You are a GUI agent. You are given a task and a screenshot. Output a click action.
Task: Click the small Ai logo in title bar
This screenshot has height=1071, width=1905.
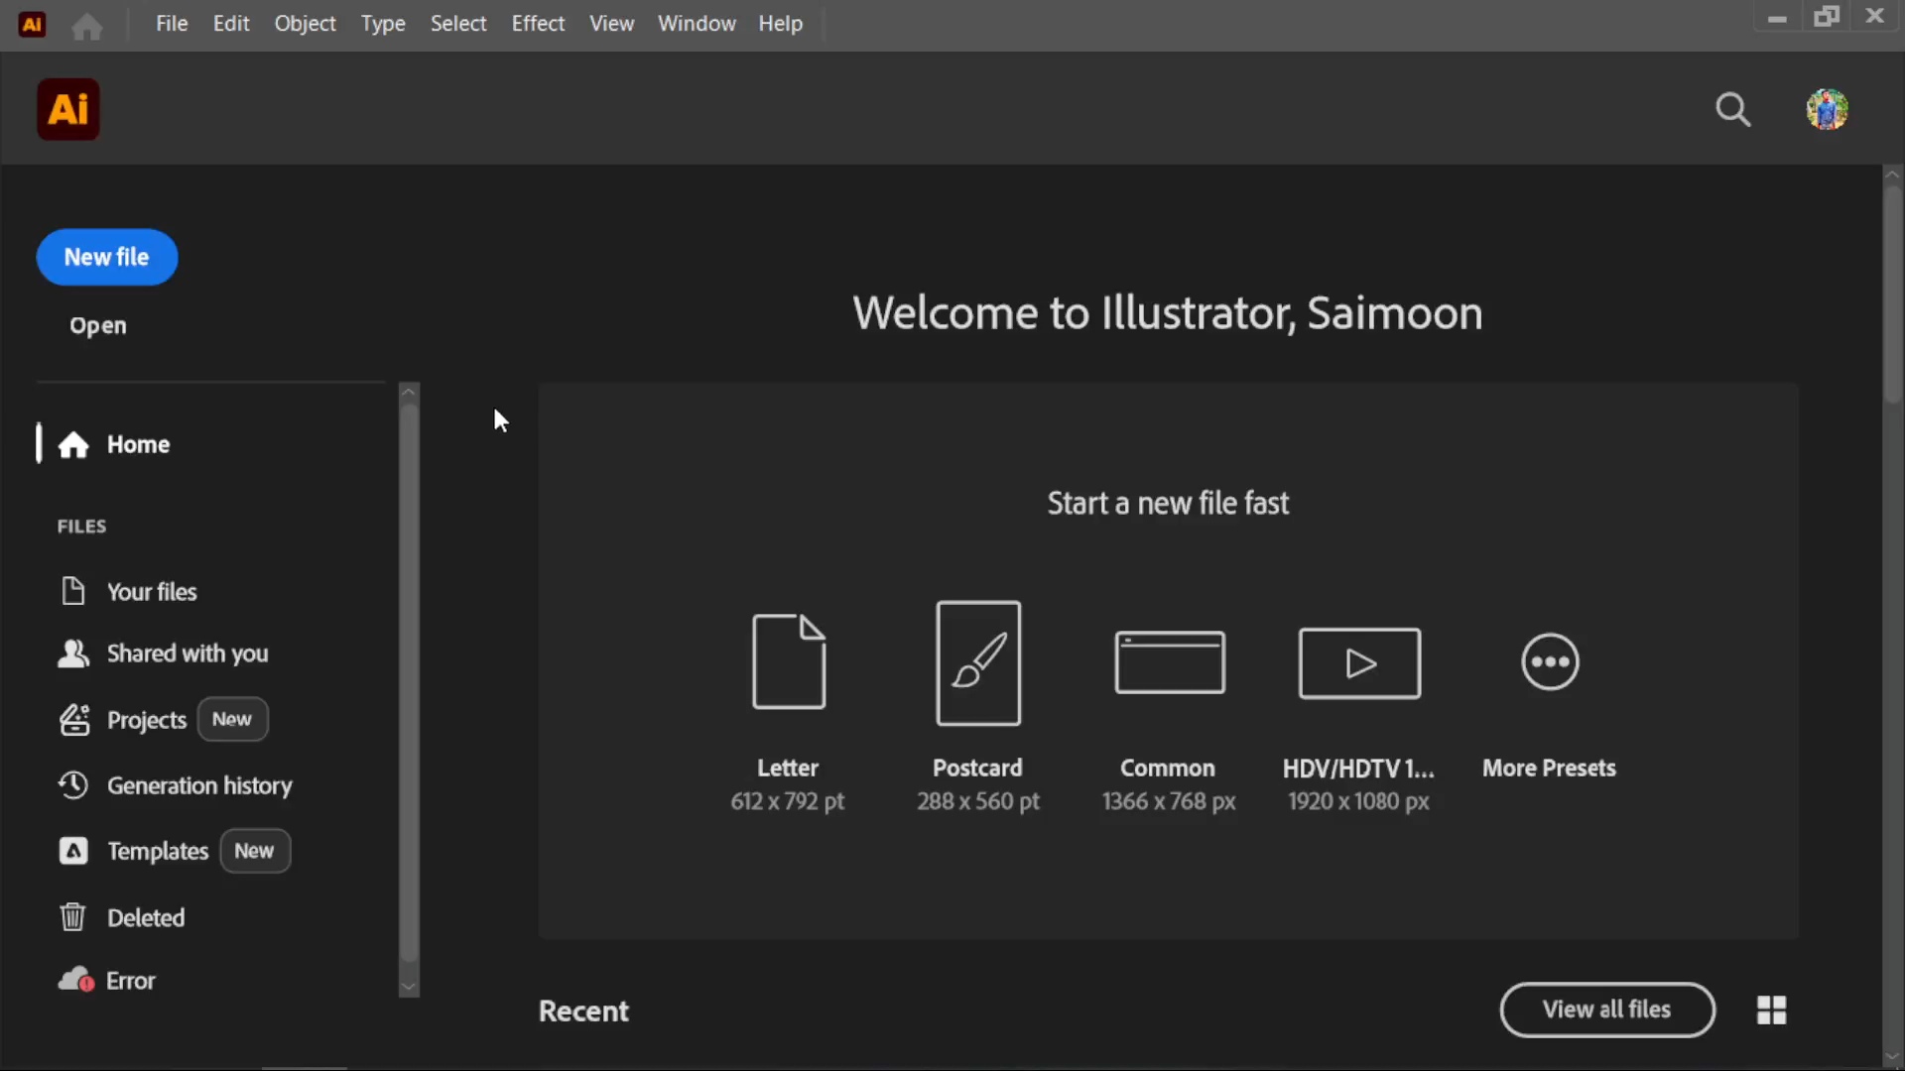33,24
